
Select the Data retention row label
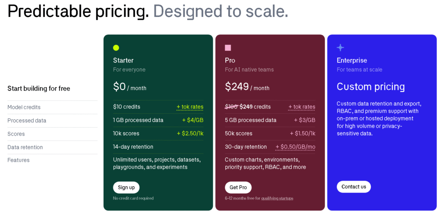[25, 147]
